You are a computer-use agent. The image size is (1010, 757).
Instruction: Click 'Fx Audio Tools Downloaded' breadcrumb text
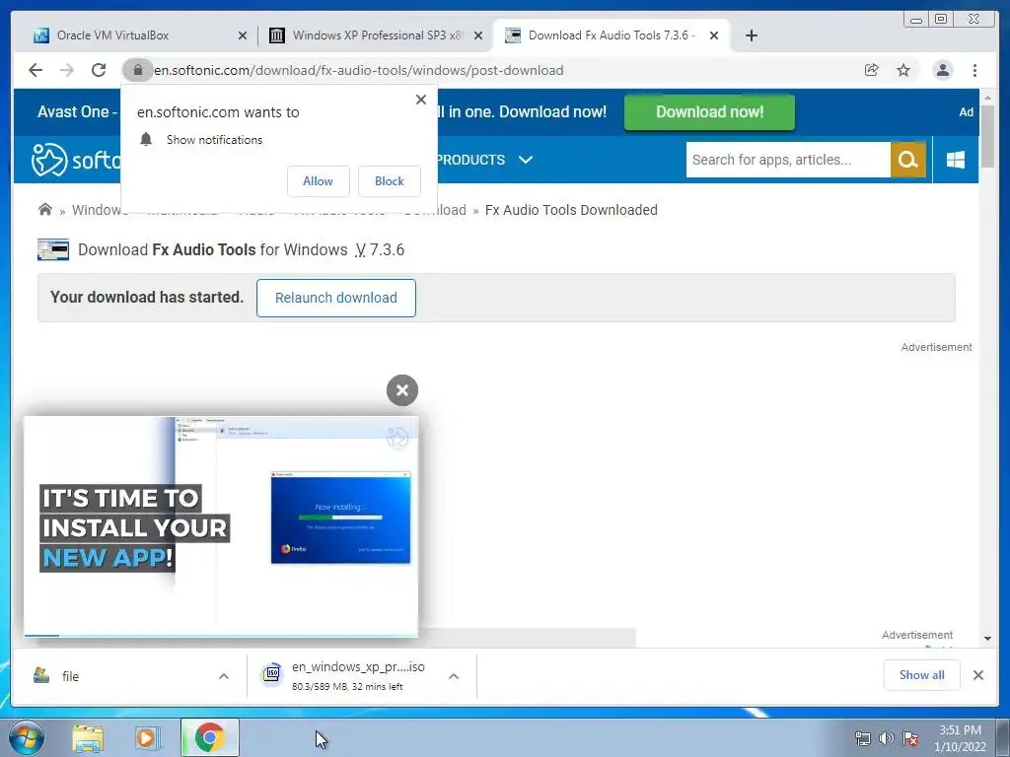click(571, 210)
